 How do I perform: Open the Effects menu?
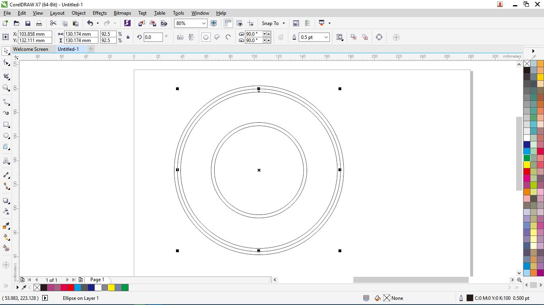coord(100,13)
